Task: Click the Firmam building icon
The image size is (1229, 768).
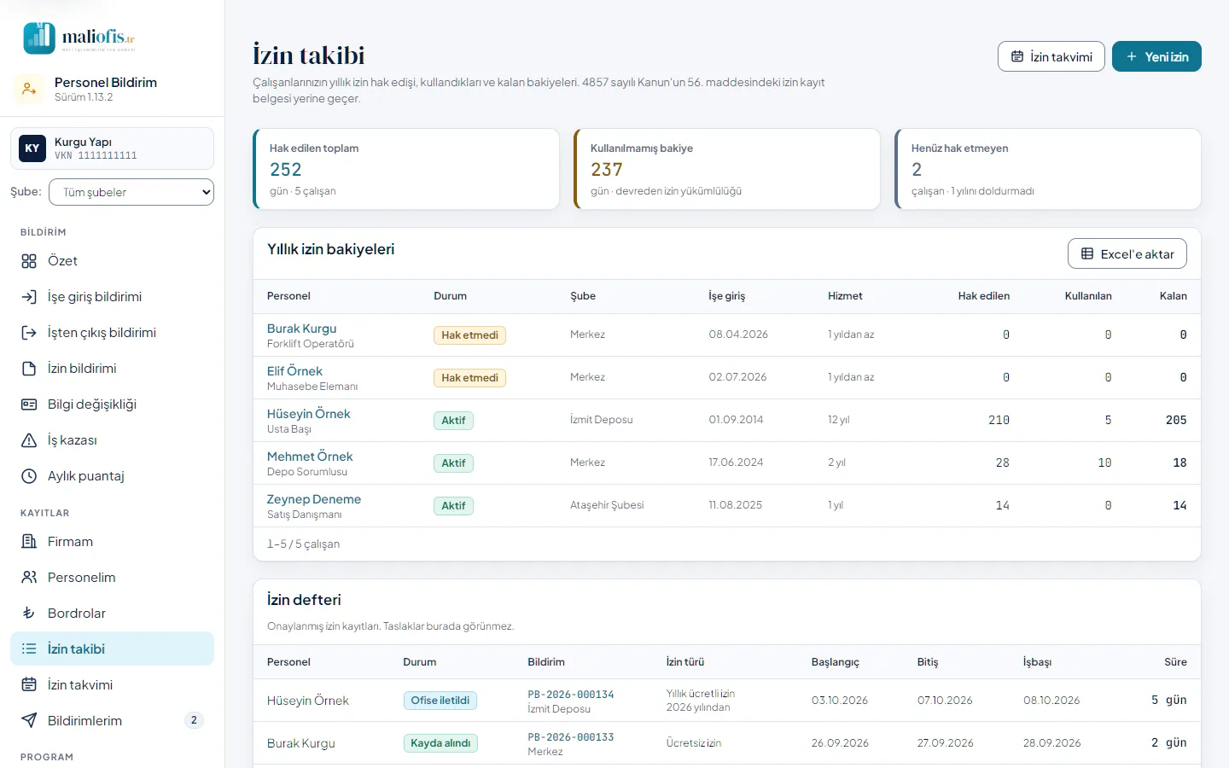Action: pyautogui.click(x=29, y=542)
